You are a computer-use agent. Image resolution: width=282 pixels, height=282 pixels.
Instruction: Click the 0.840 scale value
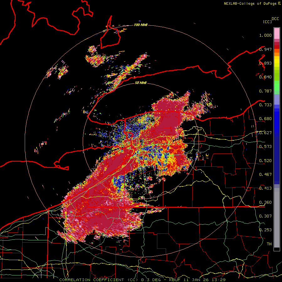coord(265,77)
